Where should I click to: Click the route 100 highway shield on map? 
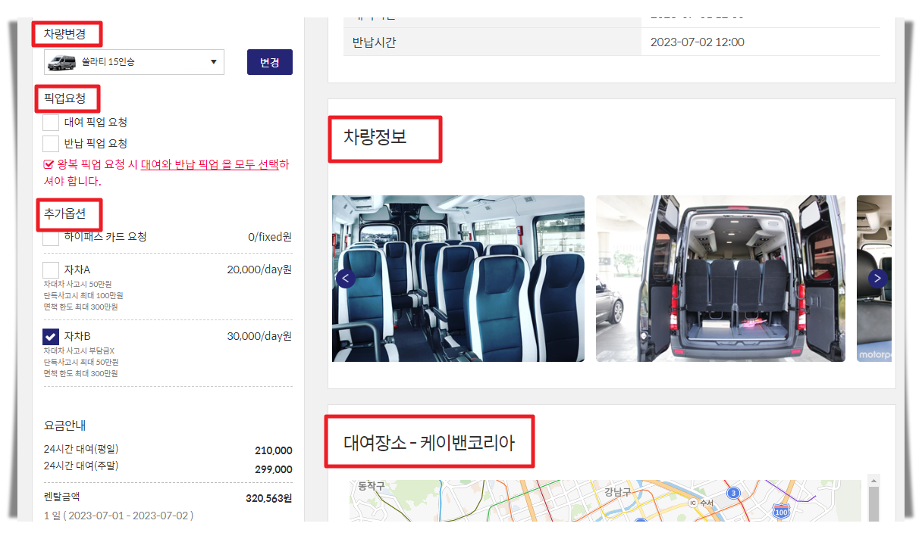pos(782,512)
